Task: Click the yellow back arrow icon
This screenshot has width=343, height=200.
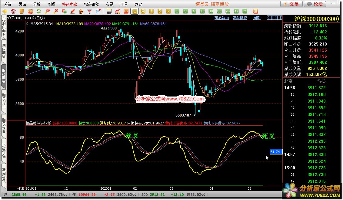Action: pos(5,11)
